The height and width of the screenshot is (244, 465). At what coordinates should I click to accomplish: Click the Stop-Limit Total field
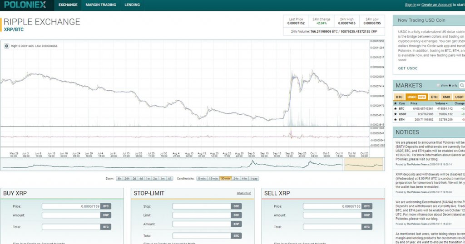coord(202,236)
